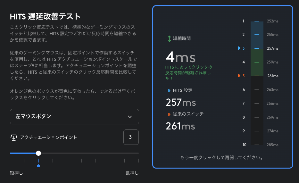The image size is (299, 183).
Task: Click the 短縮時間 label
Action: point(182,38)
